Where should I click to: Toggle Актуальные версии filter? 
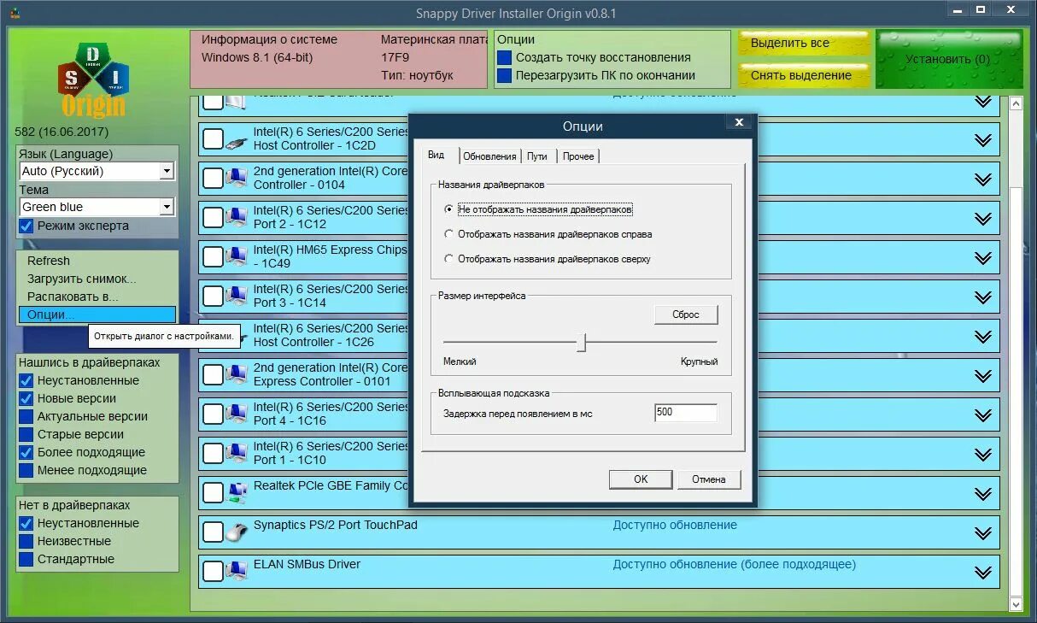(x=26, y=416)
